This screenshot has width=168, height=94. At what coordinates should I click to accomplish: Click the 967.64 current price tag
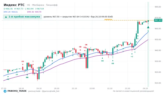[158, 20]
